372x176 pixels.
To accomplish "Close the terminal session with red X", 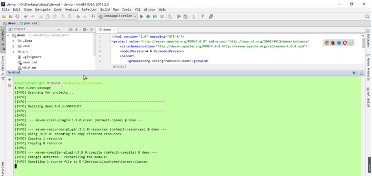I will click(x=10, y=85).
